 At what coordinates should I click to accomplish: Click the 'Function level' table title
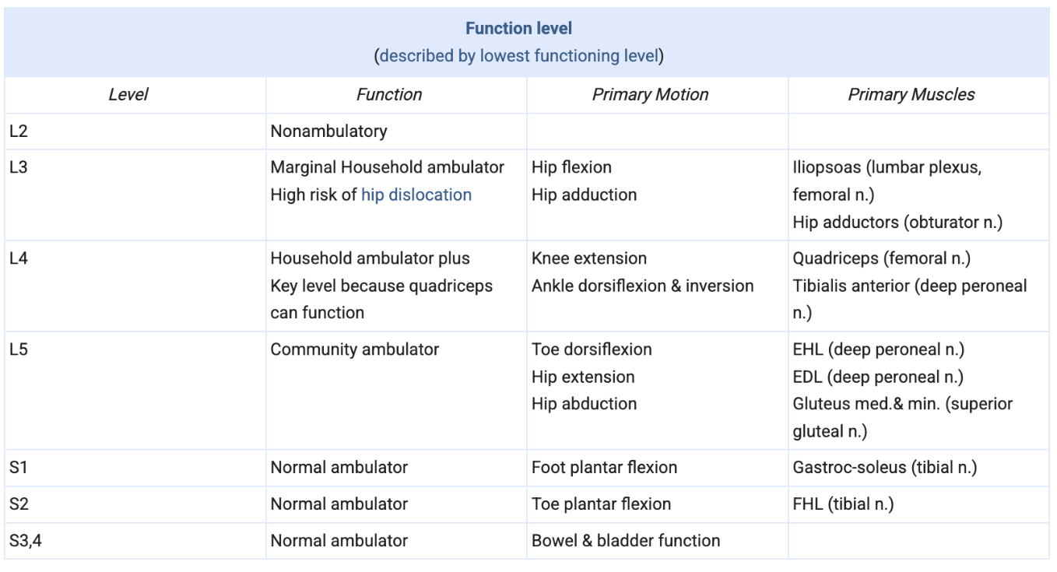pyautogui.click(x=518, y=29)
